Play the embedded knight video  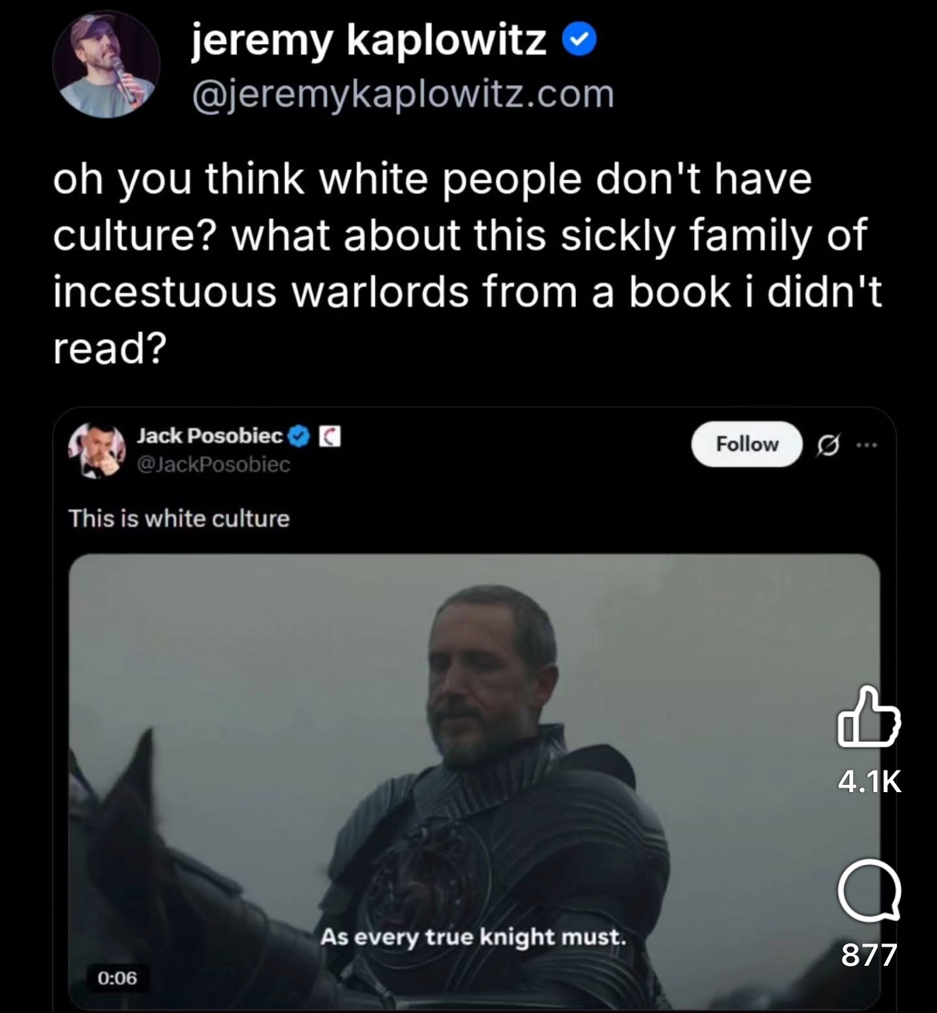(474, 781)
